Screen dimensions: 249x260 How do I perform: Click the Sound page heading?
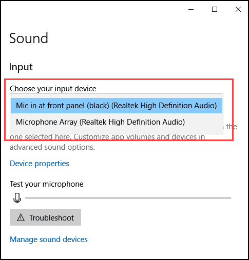click(29, 38)
